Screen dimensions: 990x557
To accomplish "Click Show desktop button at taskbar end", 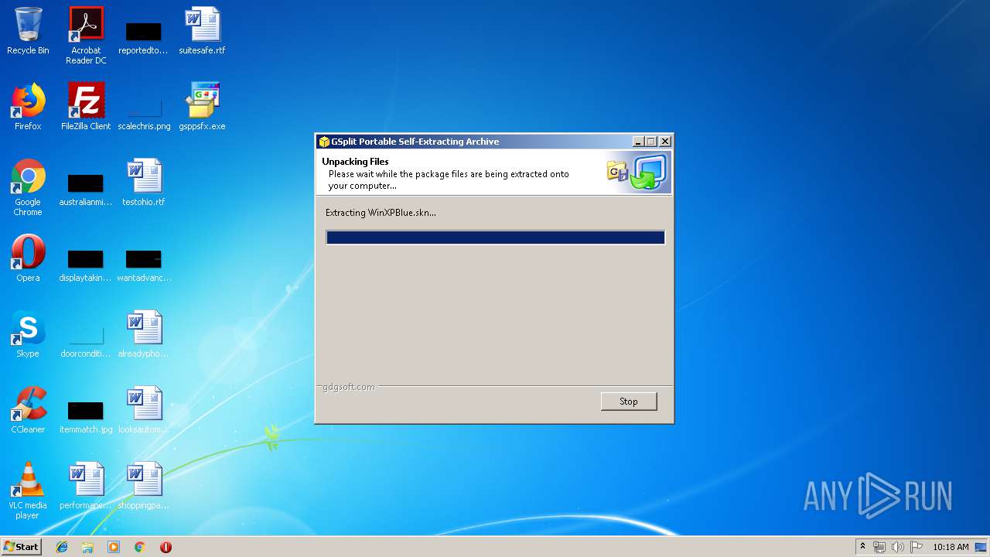I will (x=982, y=547).
